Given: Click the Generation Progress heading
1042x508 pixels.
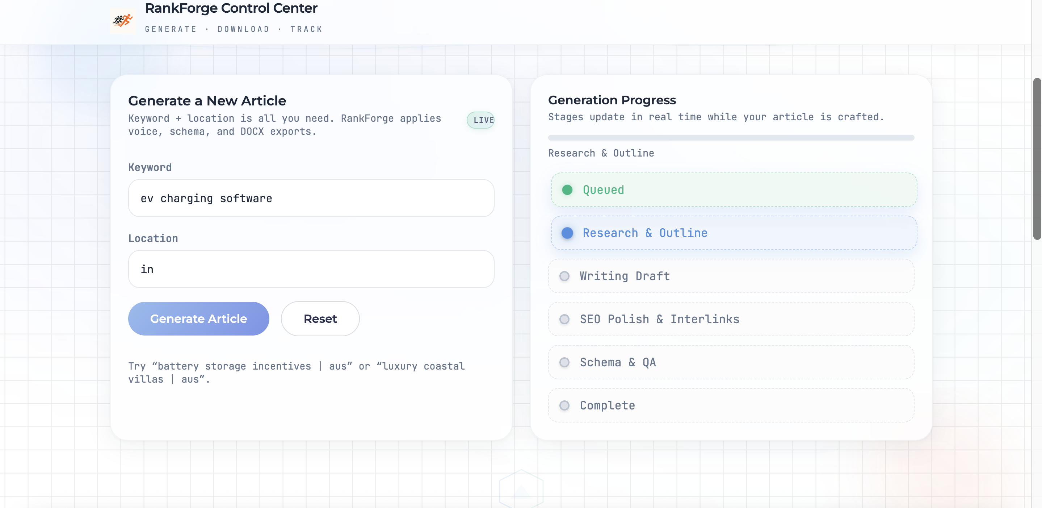Looking at the screenshot, I should coord(612,100).
